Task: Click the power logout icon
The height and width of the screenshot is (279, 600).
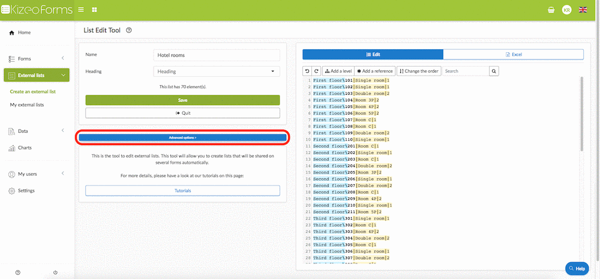Action: (x=55, y=272)
